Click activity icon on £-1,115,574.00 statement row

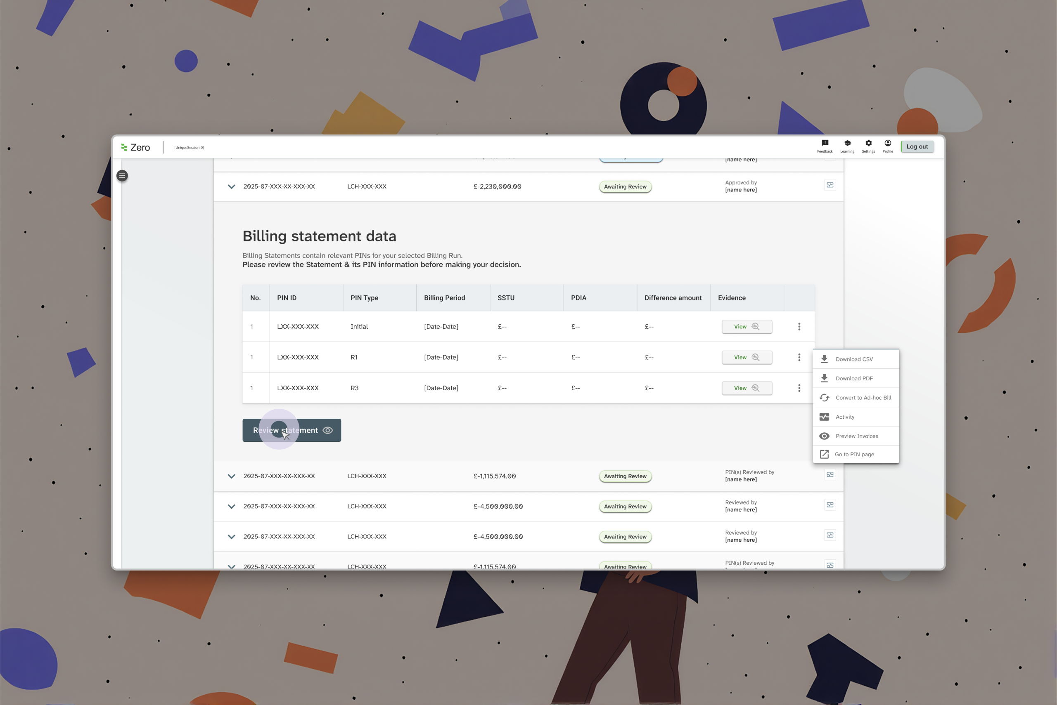(830, 475)
